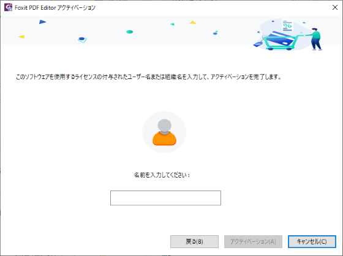Click the blue triangle decoration in banner
Viewport: 343px width, 256px height.
(x=42, y=22)
